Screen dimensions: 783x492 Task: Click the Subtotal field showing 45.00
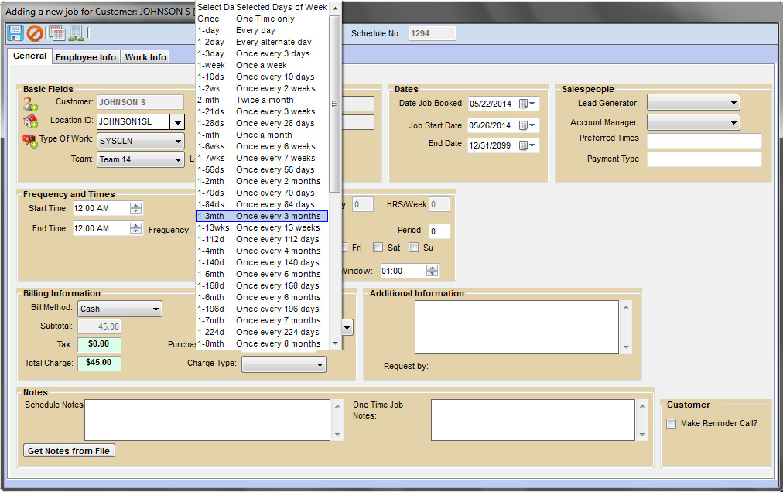(x=99, y=326)
